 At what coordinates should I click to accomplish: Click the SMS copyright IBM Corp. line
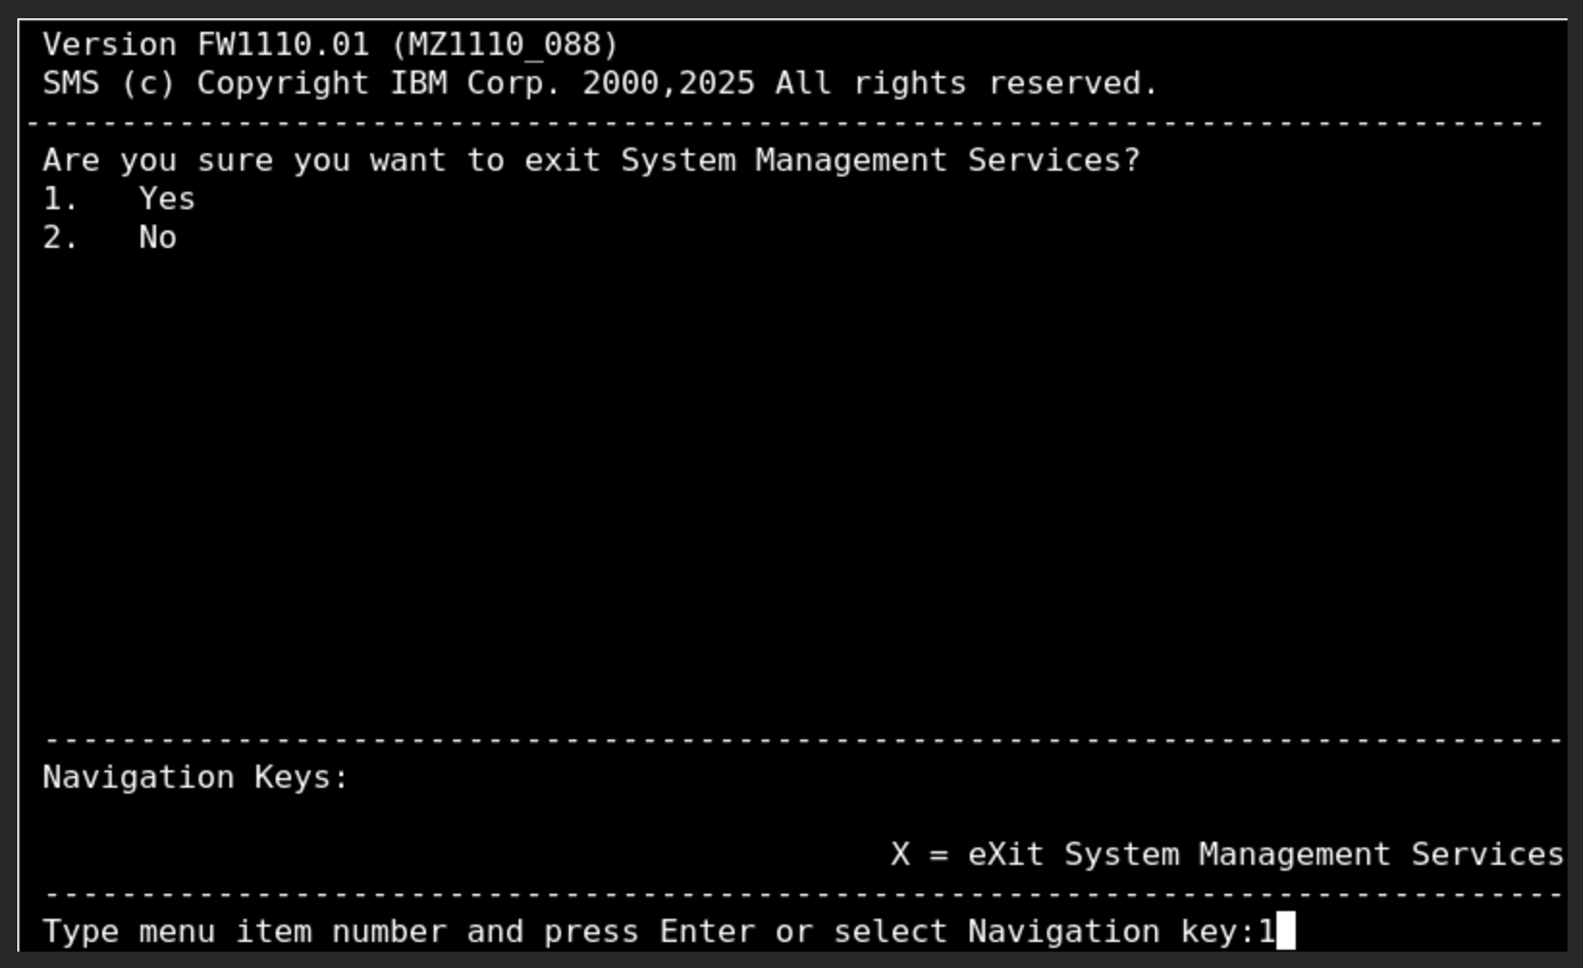point(600,83)
